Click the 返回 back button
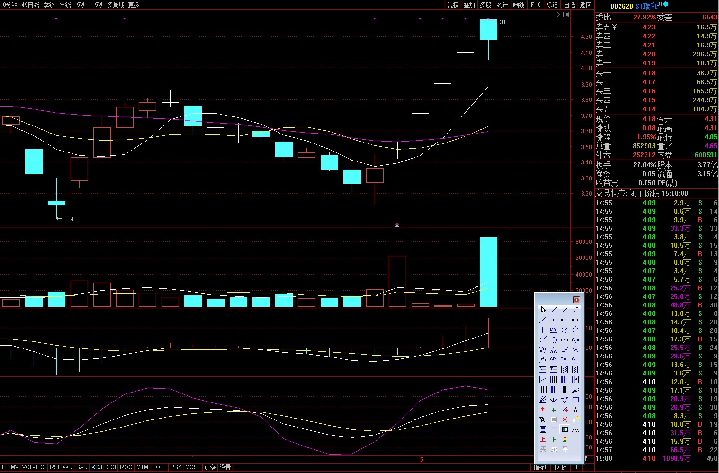The image size is (719, 473). [x=586, y=5]
